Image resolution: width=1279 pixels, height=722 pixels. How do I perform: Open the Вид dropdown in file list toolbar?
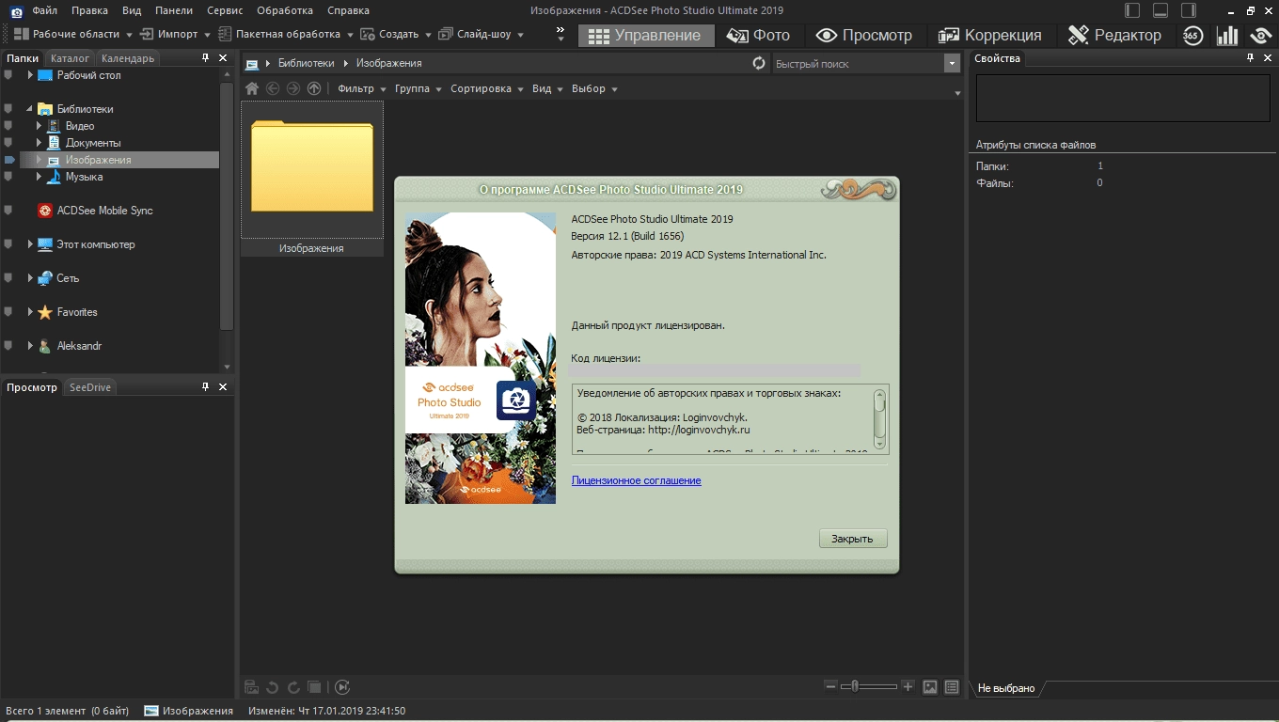(547, 88)
